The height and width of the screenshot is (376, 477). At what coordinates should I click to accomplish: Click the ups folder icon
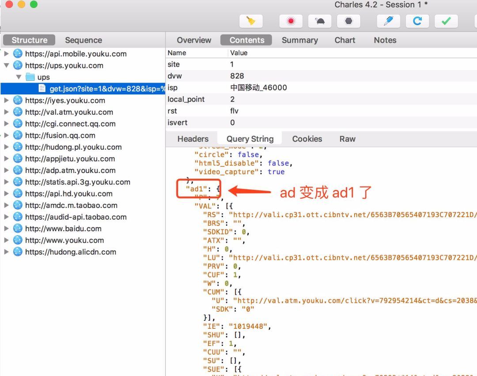[30, 77]
